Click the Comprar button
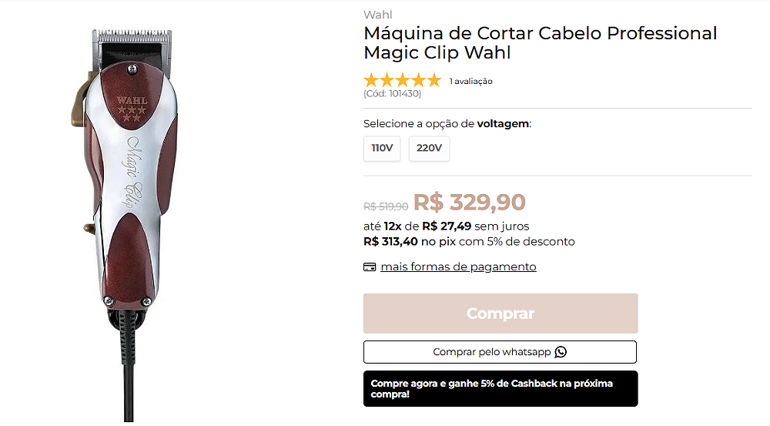770x426 pixels. [500, 314]
